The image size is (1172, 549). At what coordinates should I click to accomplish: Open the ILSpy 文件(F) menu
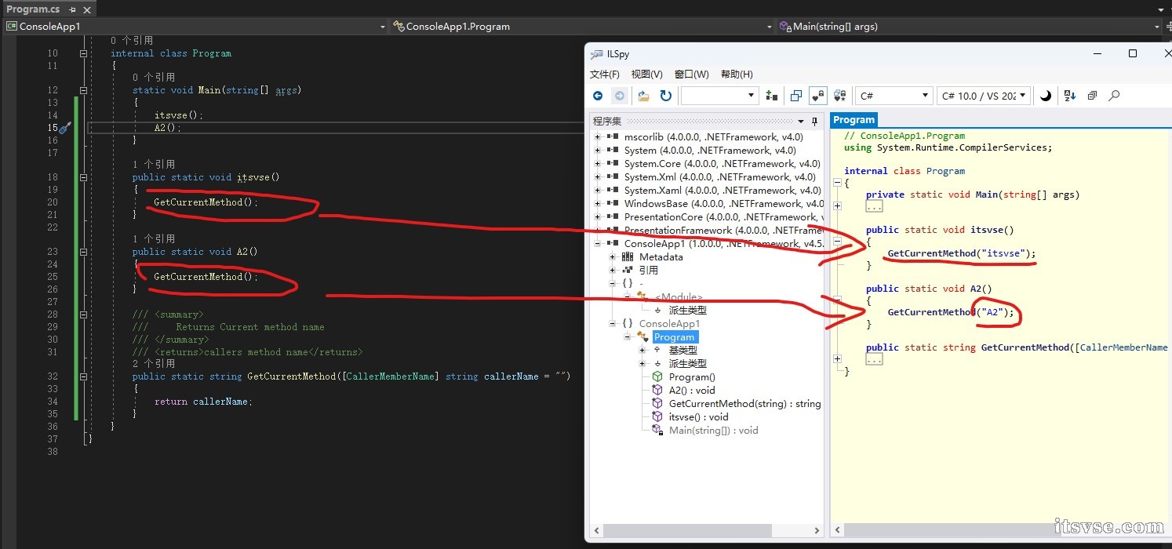click(x=605, y=75)
